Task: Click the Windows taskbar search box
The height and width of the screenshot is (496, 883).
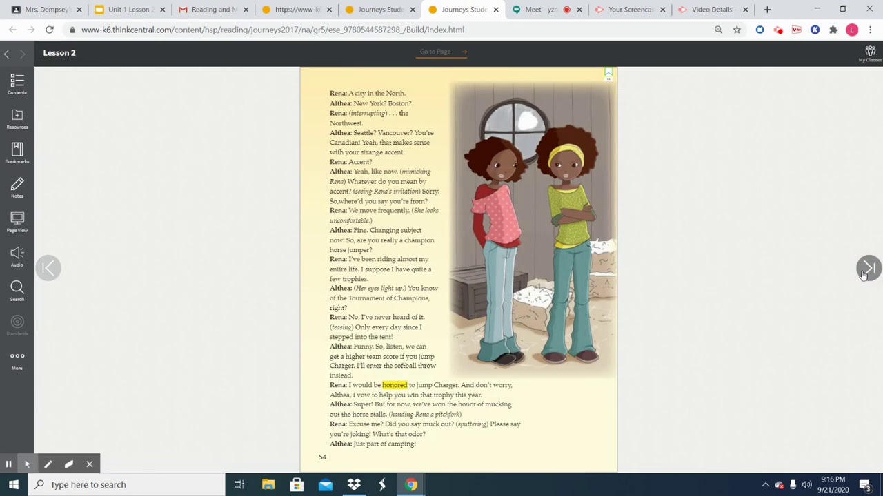Action: (126, 484)
